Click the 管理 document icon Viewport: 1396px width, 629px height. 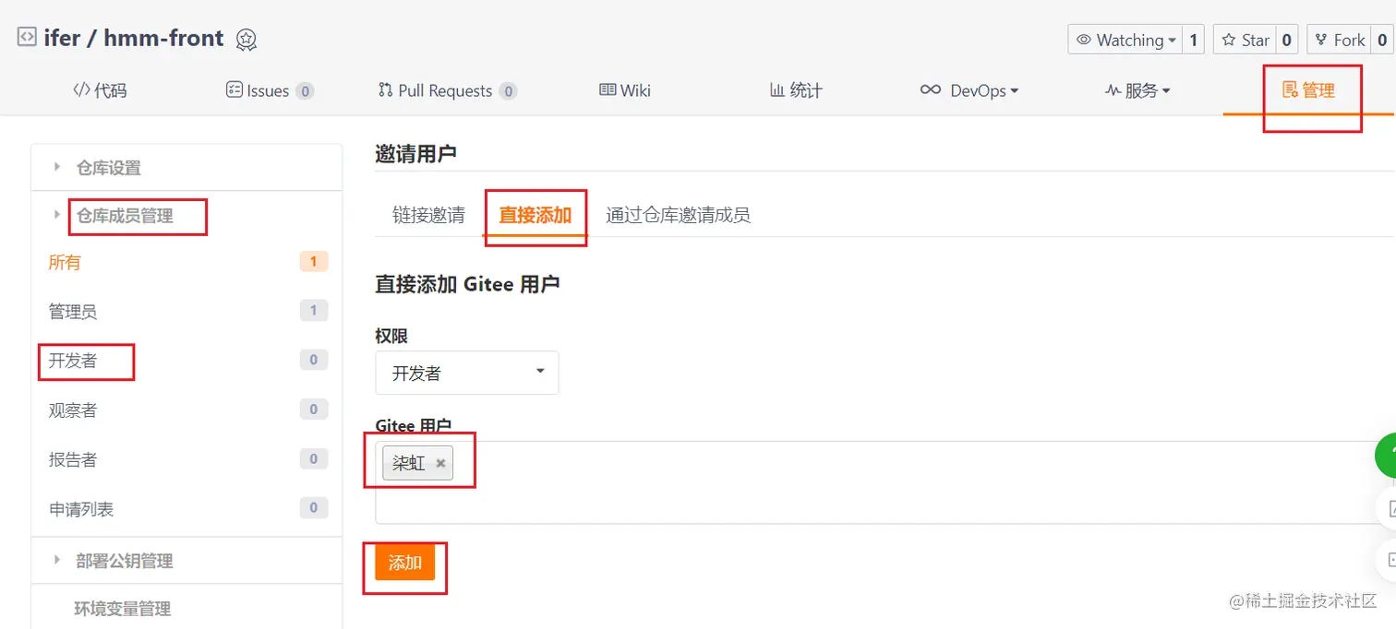(1289, 90)
